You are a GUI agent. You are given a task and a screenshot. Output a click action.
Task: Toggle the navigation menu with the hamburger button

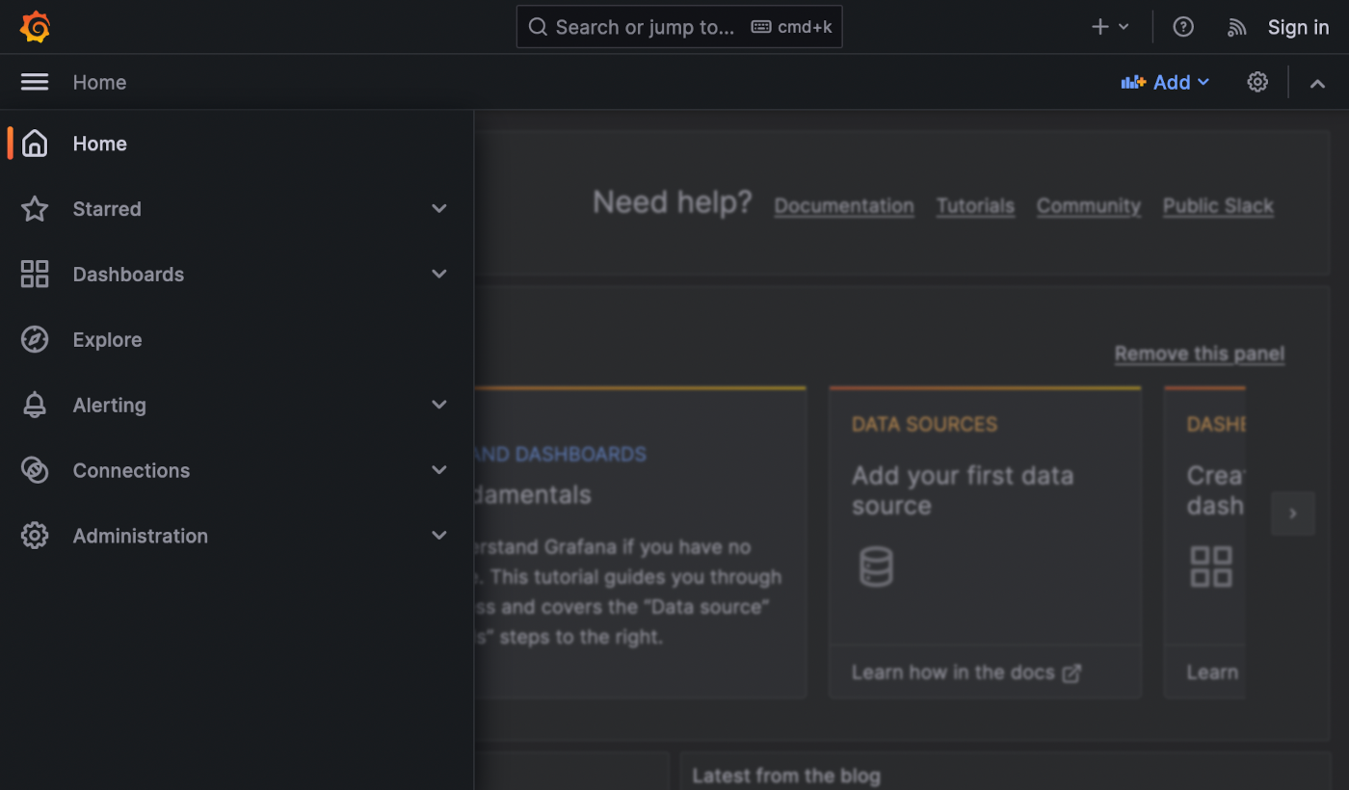click(34, 82)
